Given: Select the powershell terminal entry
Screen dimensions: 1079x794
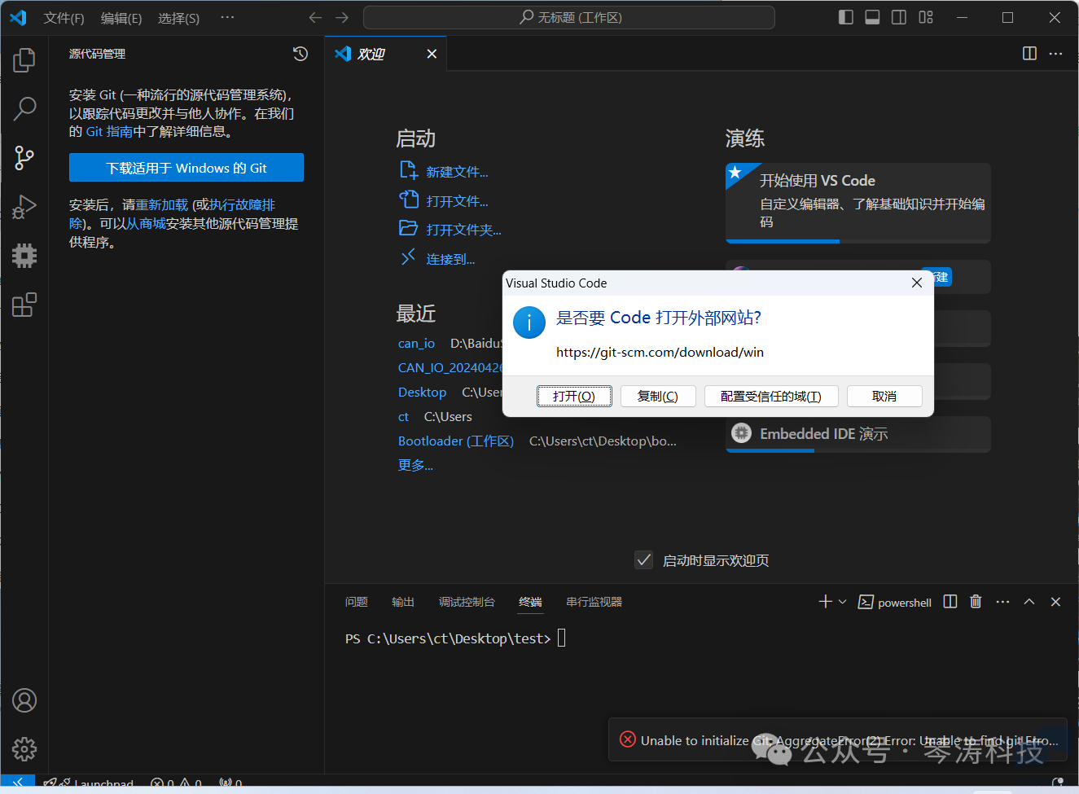Looking at the screenshot, I should click(x=895, y=603).
